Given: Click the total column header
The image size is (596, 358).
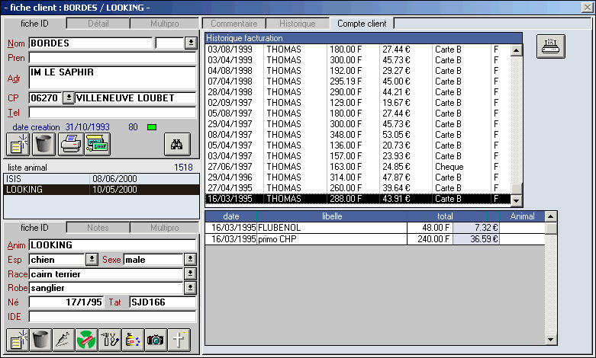Looking at the screenshot, I should tap(445, 216).
